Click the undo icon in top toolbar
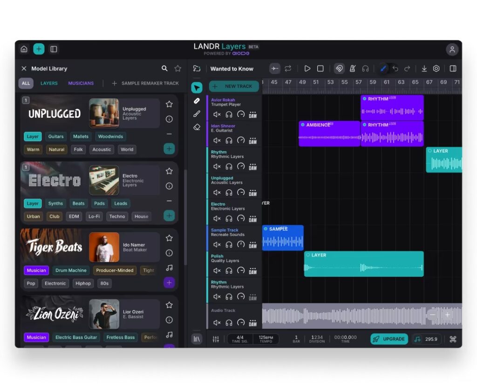This screenshot has height=389, width=477. click(395, 68)
